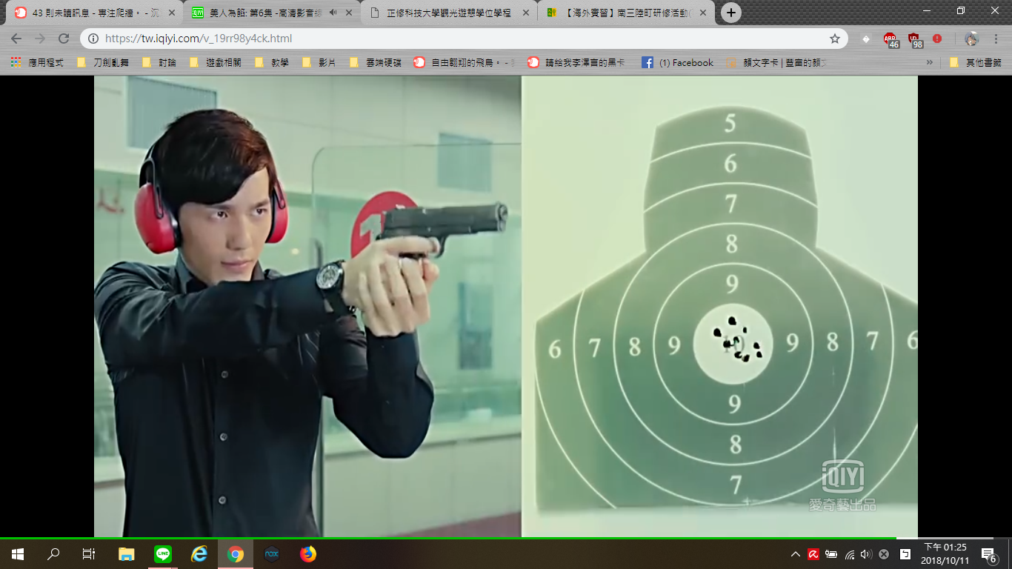Go forward to the next page
Screen dimensions: 1012x569
click(x=40, y=39)
